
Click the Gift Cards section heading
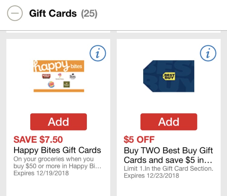(53, 14)
